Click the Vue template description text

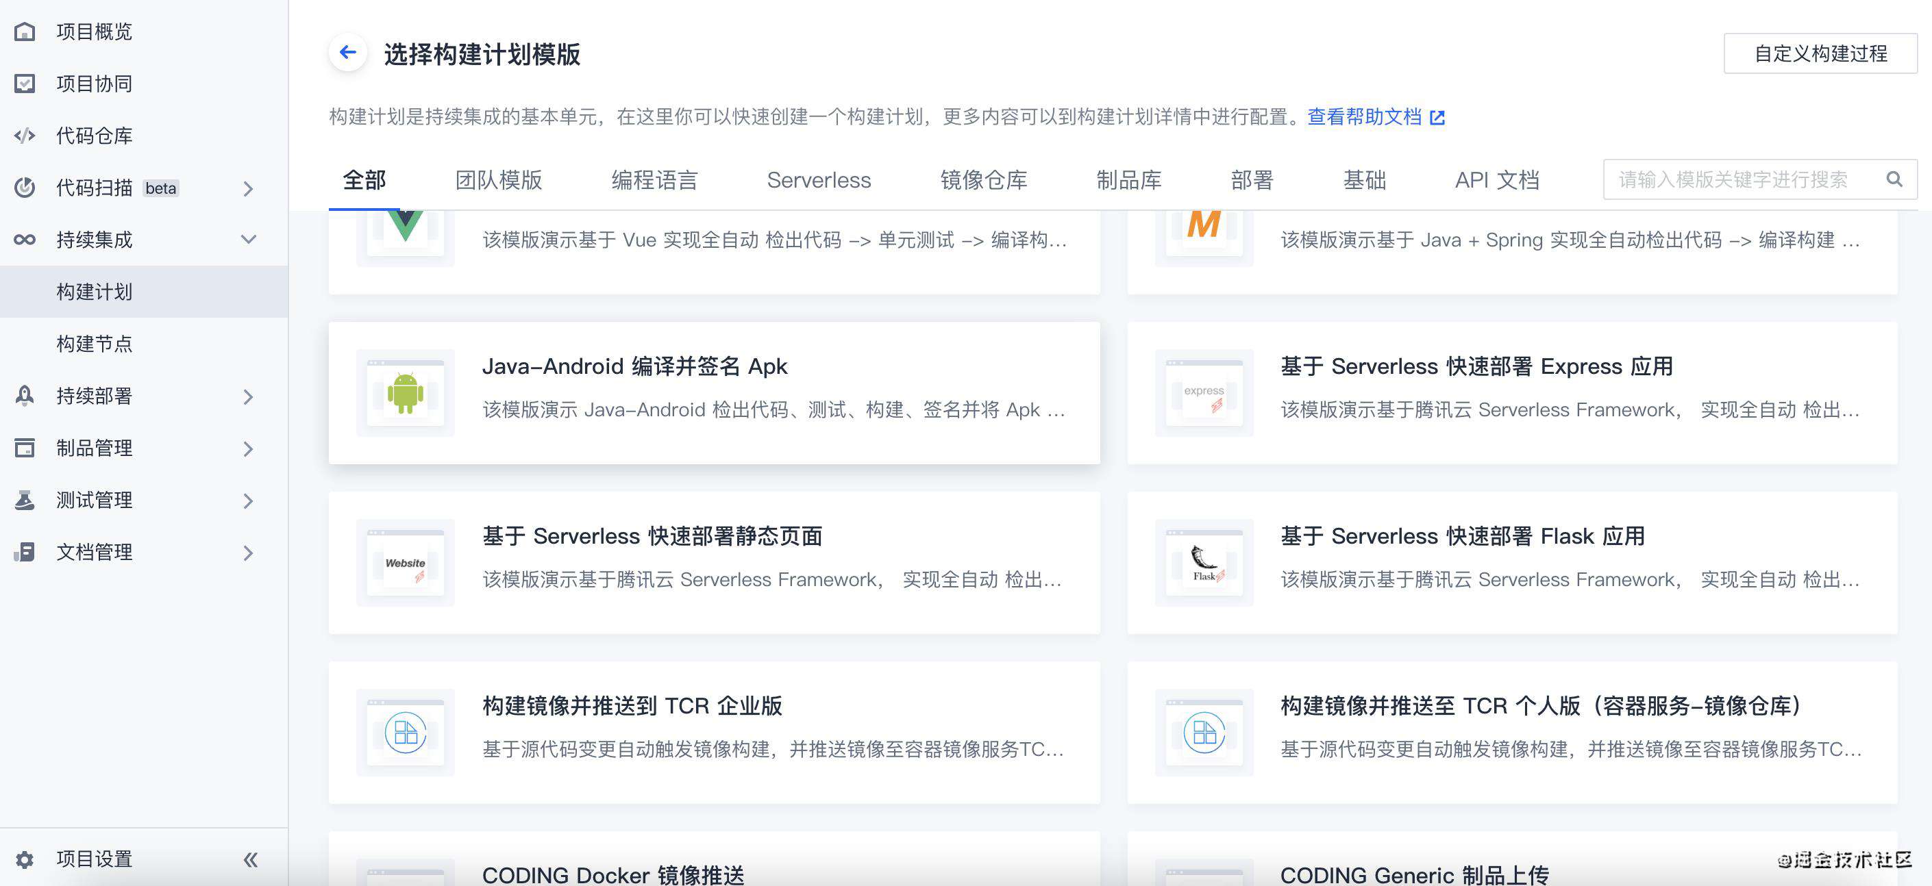coord(774,240)
